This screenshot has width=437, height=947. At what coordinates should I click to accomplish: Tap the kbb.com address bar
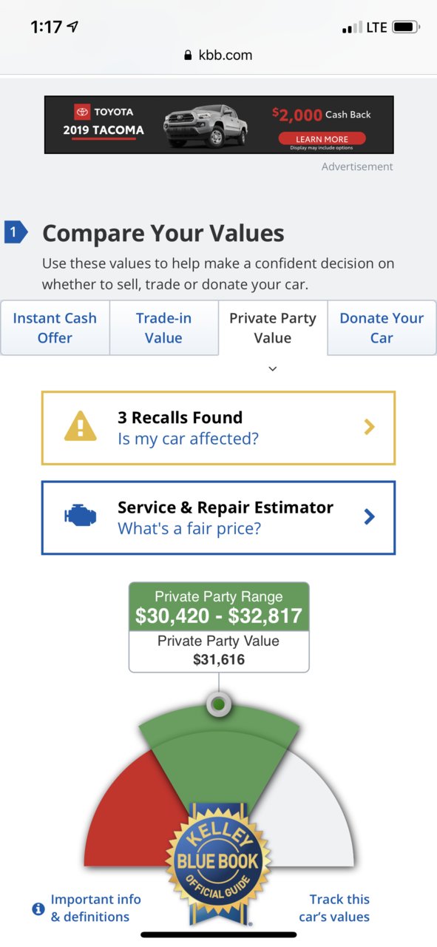[x=218, y=55]
